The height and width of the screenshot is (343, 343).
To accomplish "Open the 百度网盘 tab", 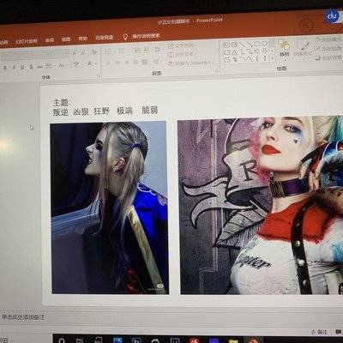I will 105,38.
